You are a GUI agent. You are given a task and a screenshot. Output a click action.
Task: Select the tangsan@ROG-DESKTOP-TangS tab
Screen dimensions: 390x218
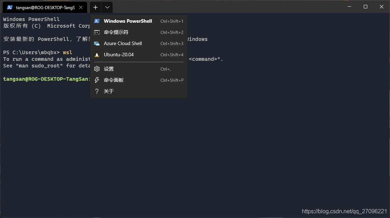point(45,7)
